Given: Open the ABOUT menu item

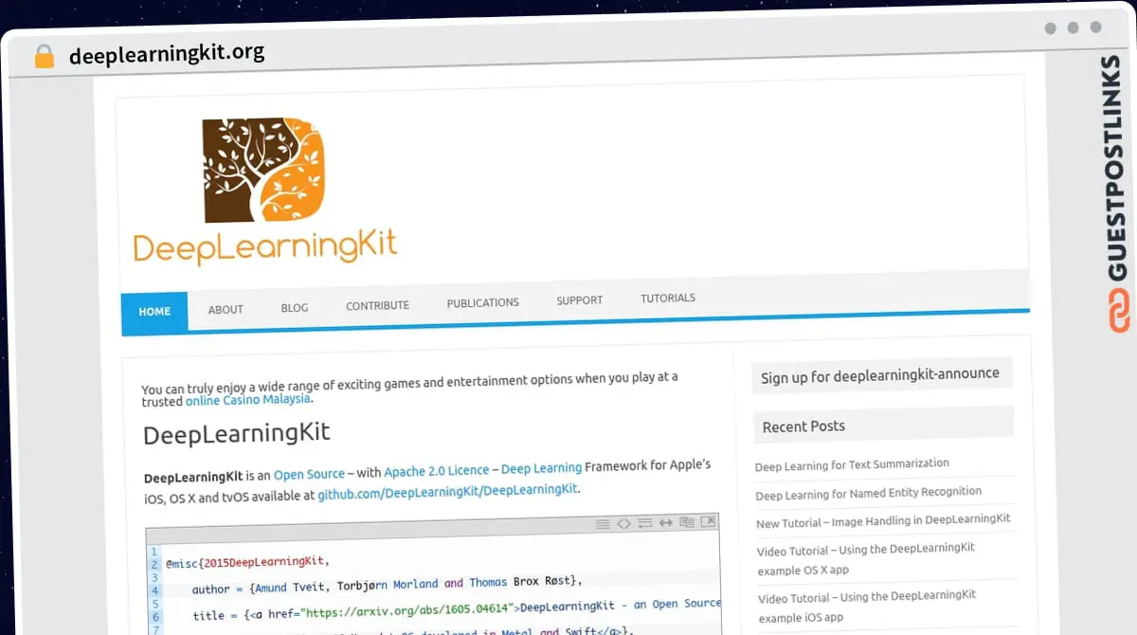Looking at the screenshot, I should 226,309.
